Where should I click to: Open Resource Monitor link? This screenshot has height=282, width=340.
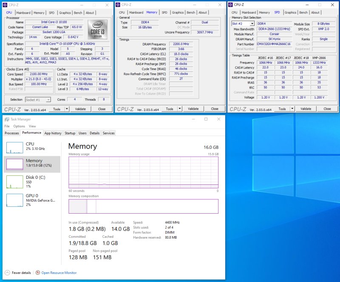pyautogui.click(x=59, y=273)
